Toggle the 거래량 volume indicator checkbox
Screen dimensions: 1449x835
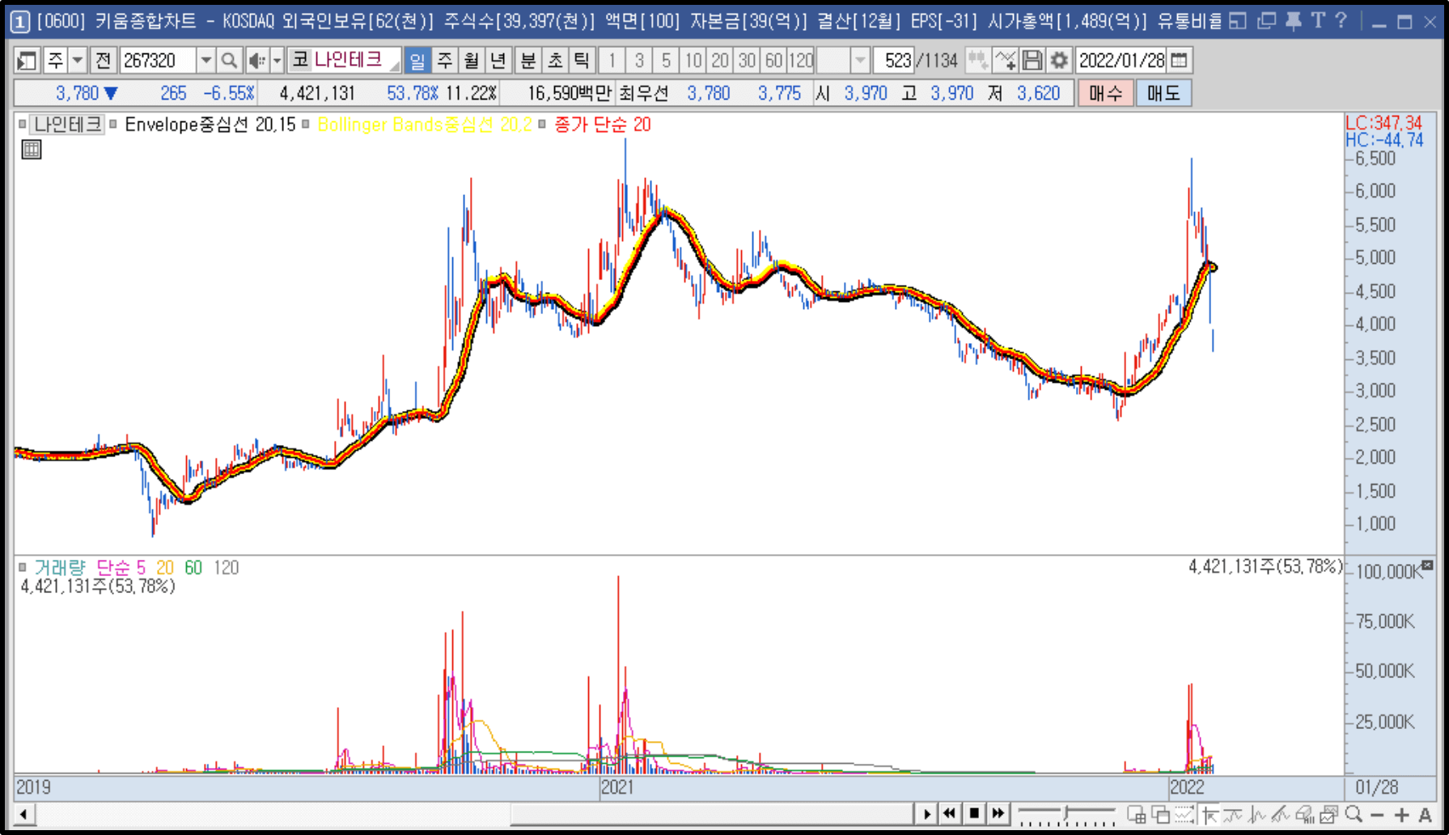[x=23, y=567]
